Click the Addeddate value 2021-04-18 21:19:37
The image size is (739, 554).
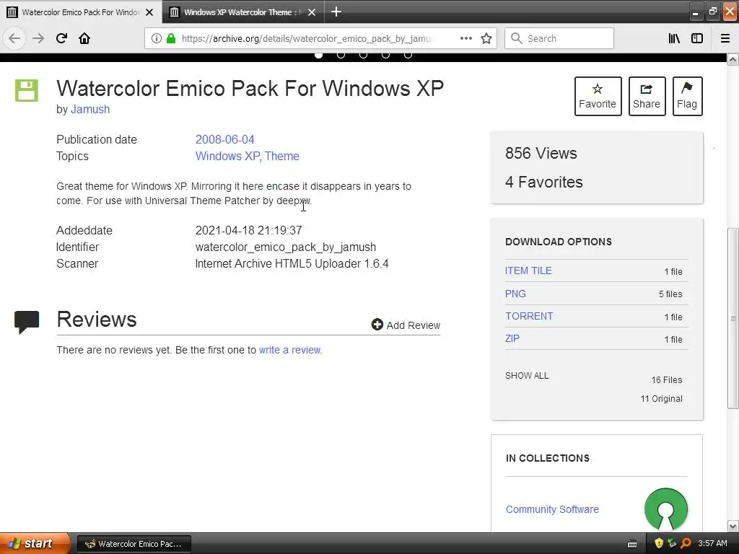pos(248,230)
